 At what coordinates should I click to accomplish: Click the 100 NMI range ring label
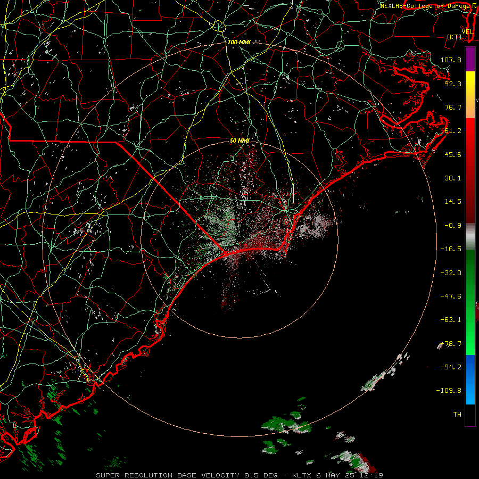pos(239,42)
